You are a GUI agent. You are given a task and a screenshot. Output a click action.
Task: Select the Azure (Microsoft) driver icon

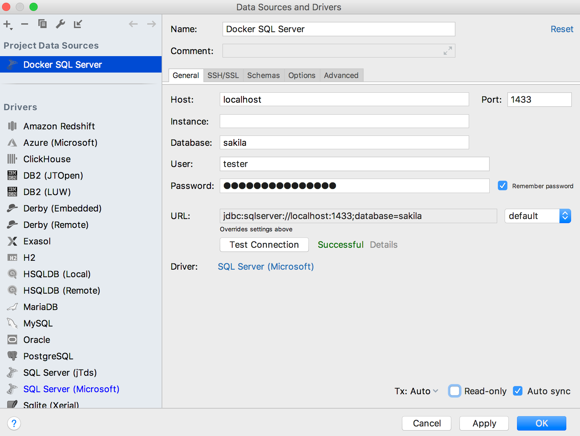point(12,142)
